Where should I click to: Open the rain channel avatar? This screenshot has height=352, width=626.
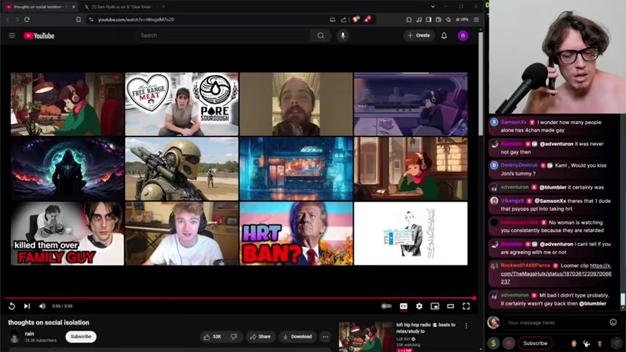point(15,337)
